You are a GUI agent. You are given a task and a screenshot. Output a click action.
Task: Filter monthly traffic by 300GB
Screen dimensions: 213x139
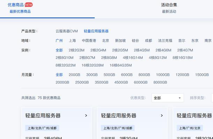click(92, 75)
